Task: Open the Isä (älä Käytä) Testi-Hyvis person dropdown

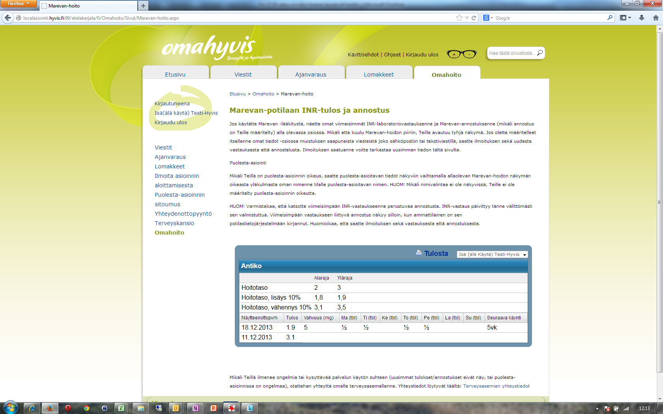Action: [492, 254]
